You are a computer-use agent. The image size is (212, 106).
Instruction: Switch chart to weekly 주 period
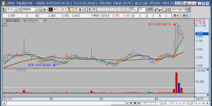pyautogui.click(x=76, y=10)
